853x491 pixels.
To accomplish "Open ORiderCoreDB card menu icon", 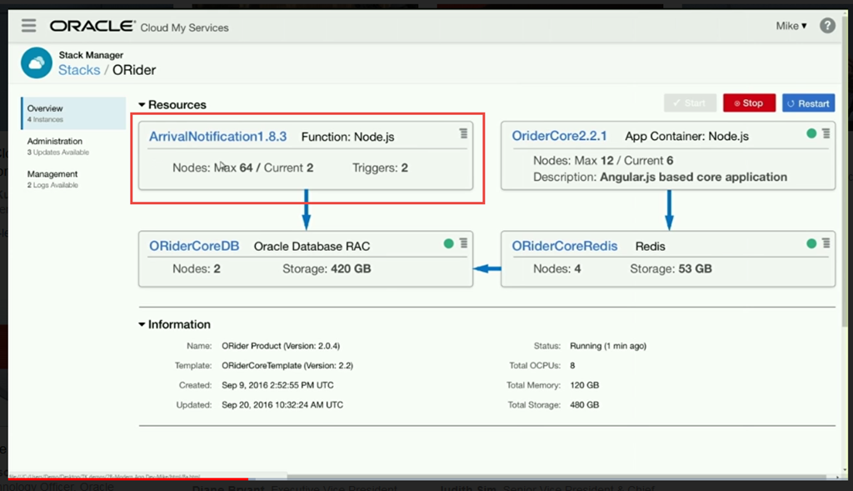I will (x=463, y=243).
